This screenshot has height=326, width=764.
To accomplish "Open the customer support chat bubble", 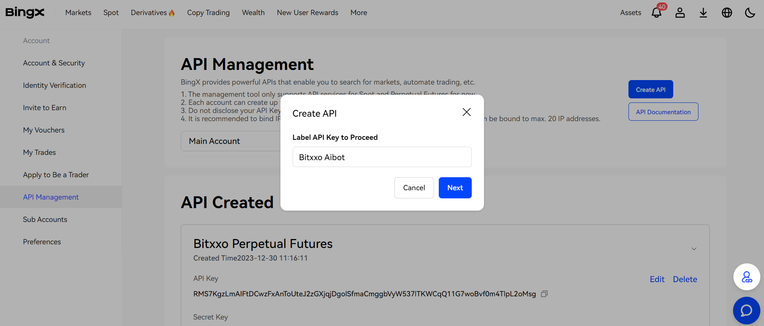I will point(746,311).
